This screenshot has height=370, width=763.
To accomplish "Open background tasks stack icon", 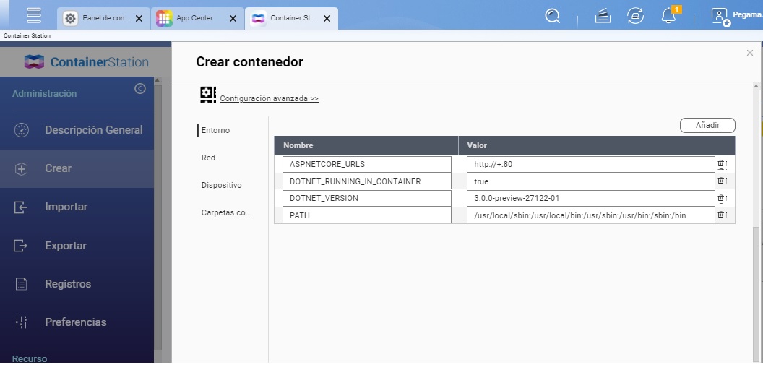I will click(x=603, y=16).
